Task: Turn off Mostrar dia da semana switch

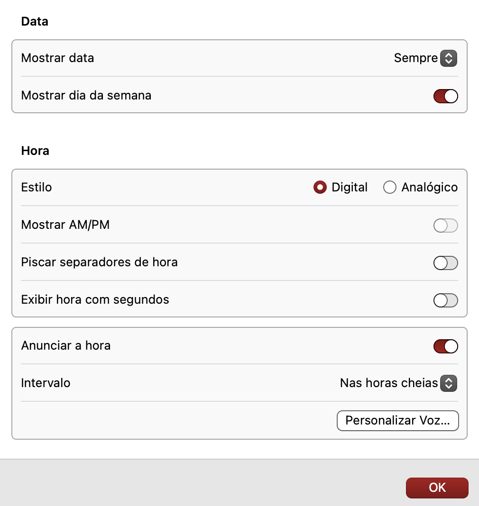Action: coord(445,96)
